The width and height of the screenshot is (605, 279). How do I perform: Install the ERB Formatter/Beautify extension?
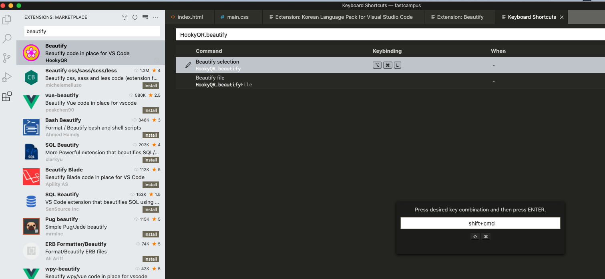[x=151, y=259]
